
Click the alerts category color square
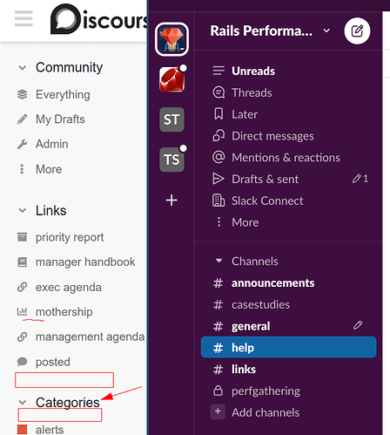(23, 430)
